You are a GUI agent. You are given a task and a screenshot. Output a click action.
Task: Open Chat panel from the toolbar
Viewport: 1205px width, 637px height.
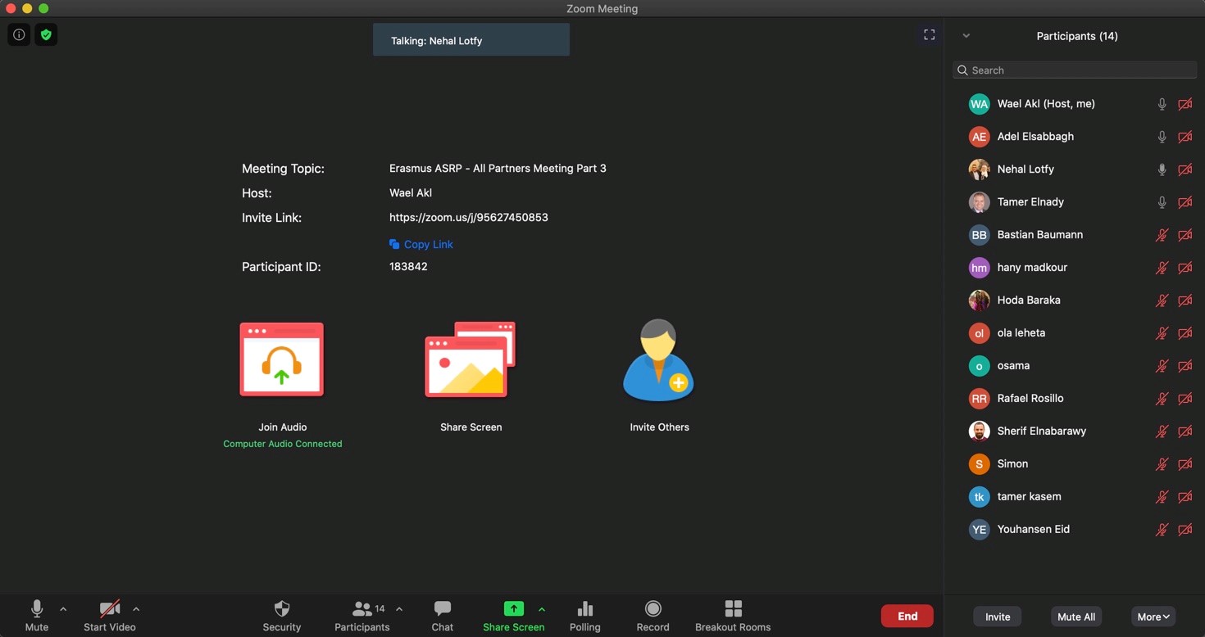pyautogui.click(x=443, y=616)
